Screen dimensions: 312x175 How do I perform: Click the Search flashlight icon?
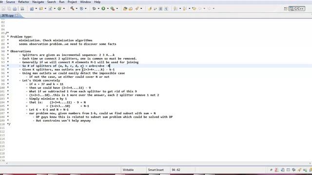[x=137, y=9]
